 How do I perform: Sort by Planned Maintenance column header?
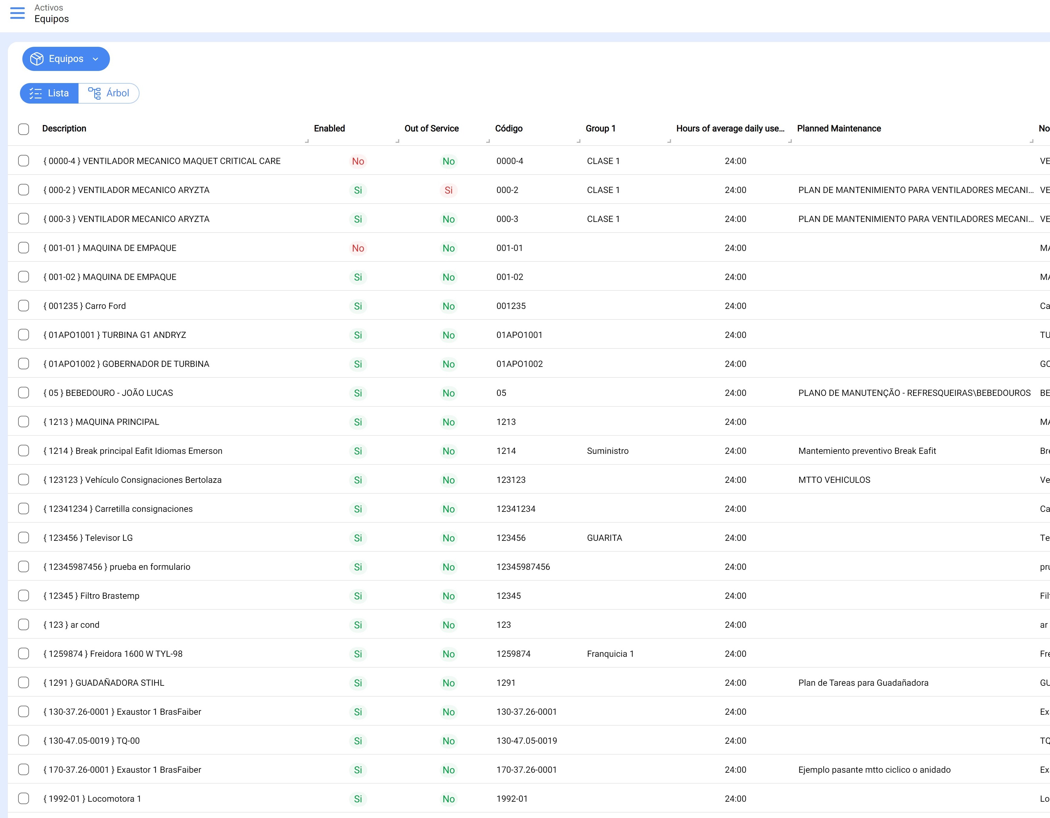coord(839,128)
